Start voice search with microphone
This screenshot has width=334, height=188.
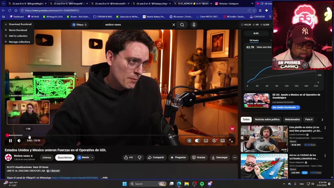pyautogui.click(x=194, y=25)
